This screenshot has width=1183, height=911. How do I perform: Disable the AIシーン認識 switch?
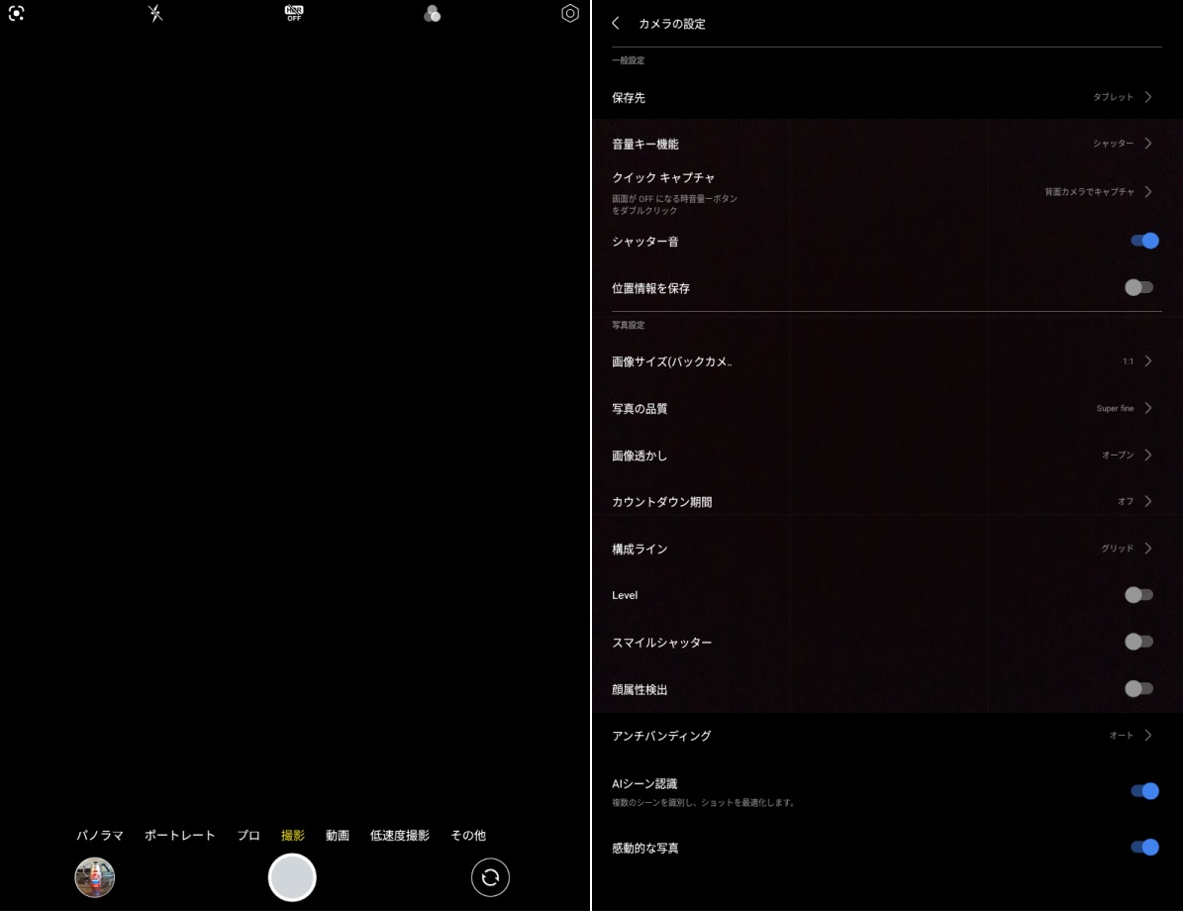coord(1143,790)
